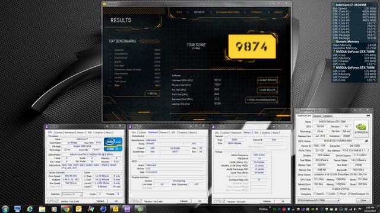Viewport: 380px width, 213px height.
Task: Switch to the Caches tab in the CPU-Z CPU window
Action: (x=59, y=133)
